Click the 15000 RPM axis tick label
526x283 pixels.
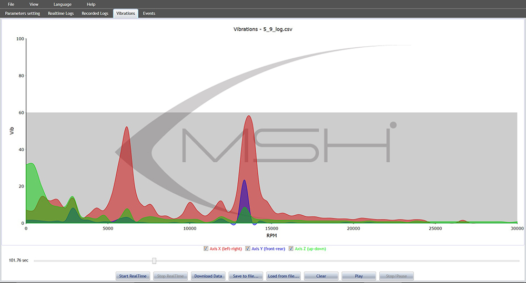(x=271, y=228)
